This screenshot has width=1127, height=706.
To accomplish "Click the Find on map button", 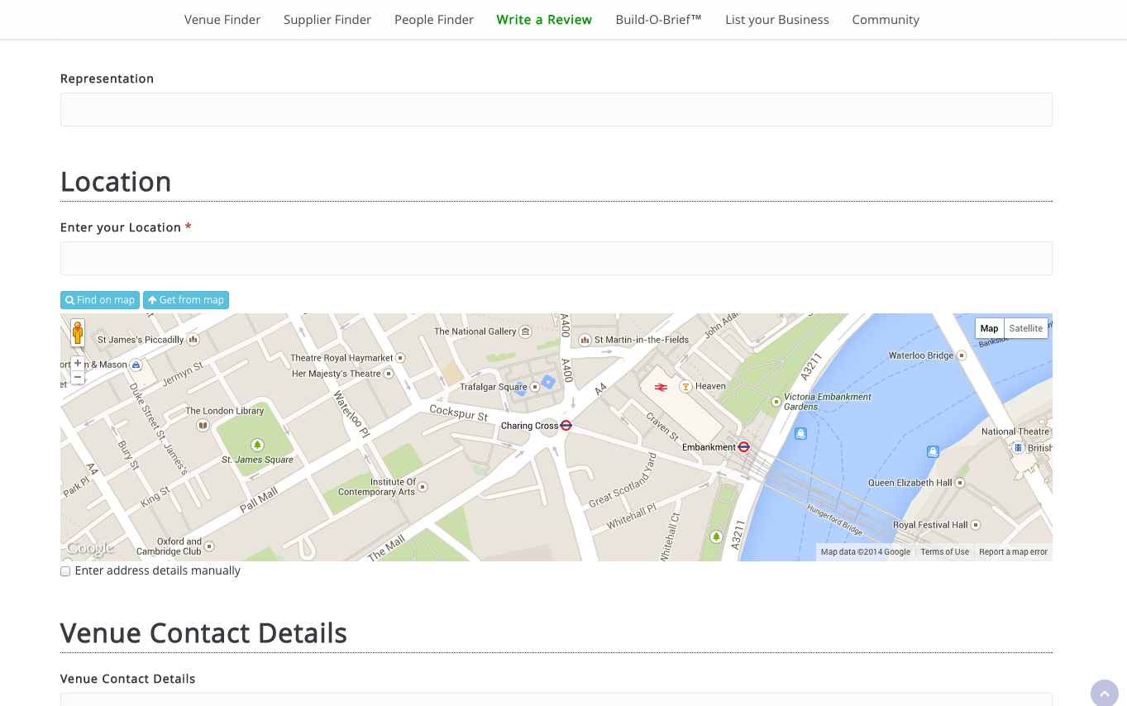I will click(x=100, y=300).
